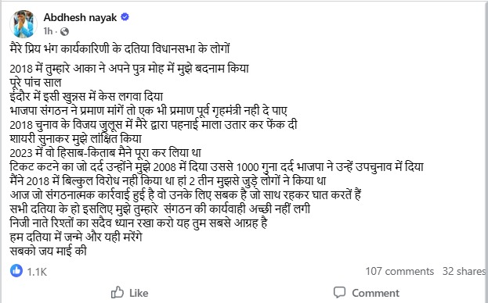Image resolution: width=488 pixels, height=303 pixels.
Task: Click the line starting 'इंदौर में इसी खुन्नस'
Action: point(86,97)
